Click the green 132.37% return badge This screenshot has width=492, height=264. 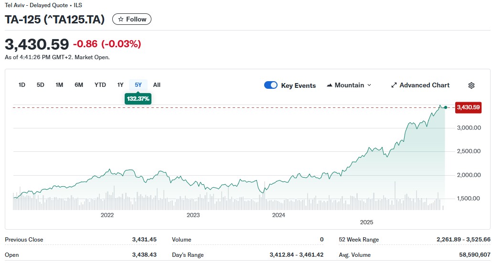pos(138,99)
